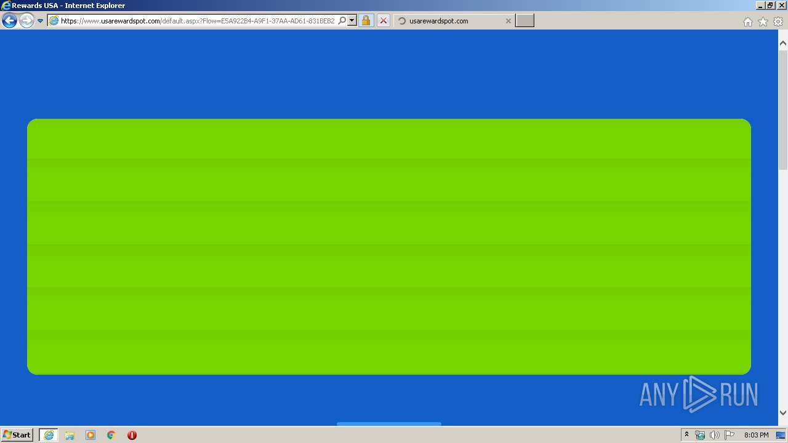Click the usarewardspot.com address bar URL
Screen dimensions: 788x443
click(197, 21)
